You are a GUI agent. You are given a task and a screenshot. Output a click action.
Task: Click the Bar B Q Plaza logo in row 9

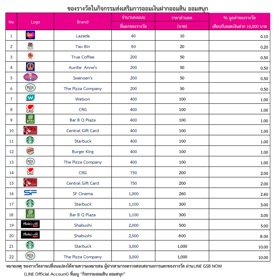[30, 119]
